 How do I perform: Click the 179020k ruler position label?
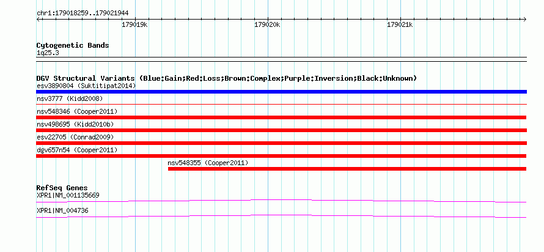point(267,24)
